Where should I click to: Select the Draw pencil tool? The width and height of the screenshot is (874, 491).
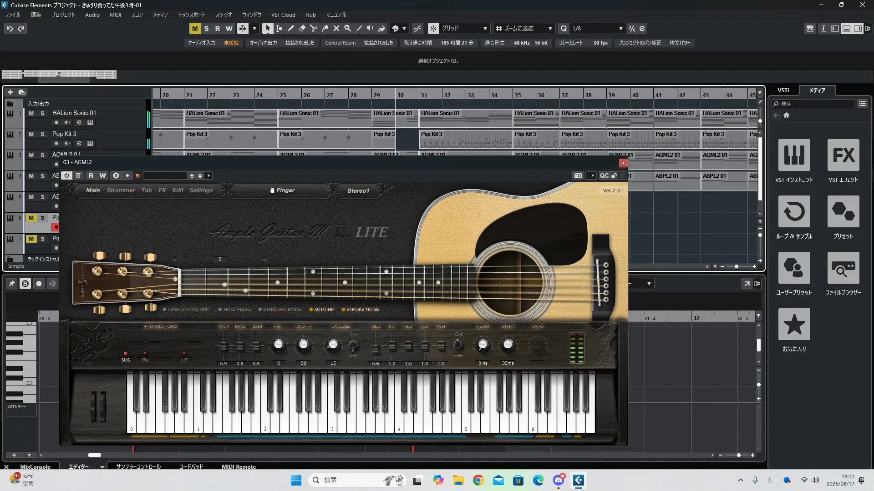pos(290,29)
